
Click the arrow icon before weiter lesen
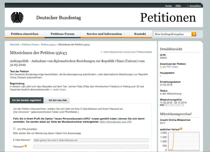coord(51,90)
